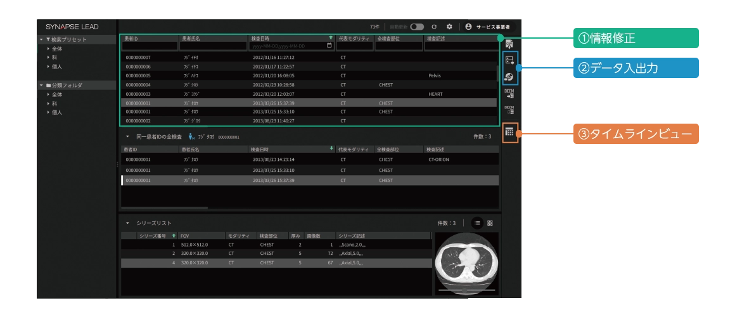The height and width of the screenshot is (317, 735).
Task: Switch series list to grid thumbnail view
Action: click(490, 223)
